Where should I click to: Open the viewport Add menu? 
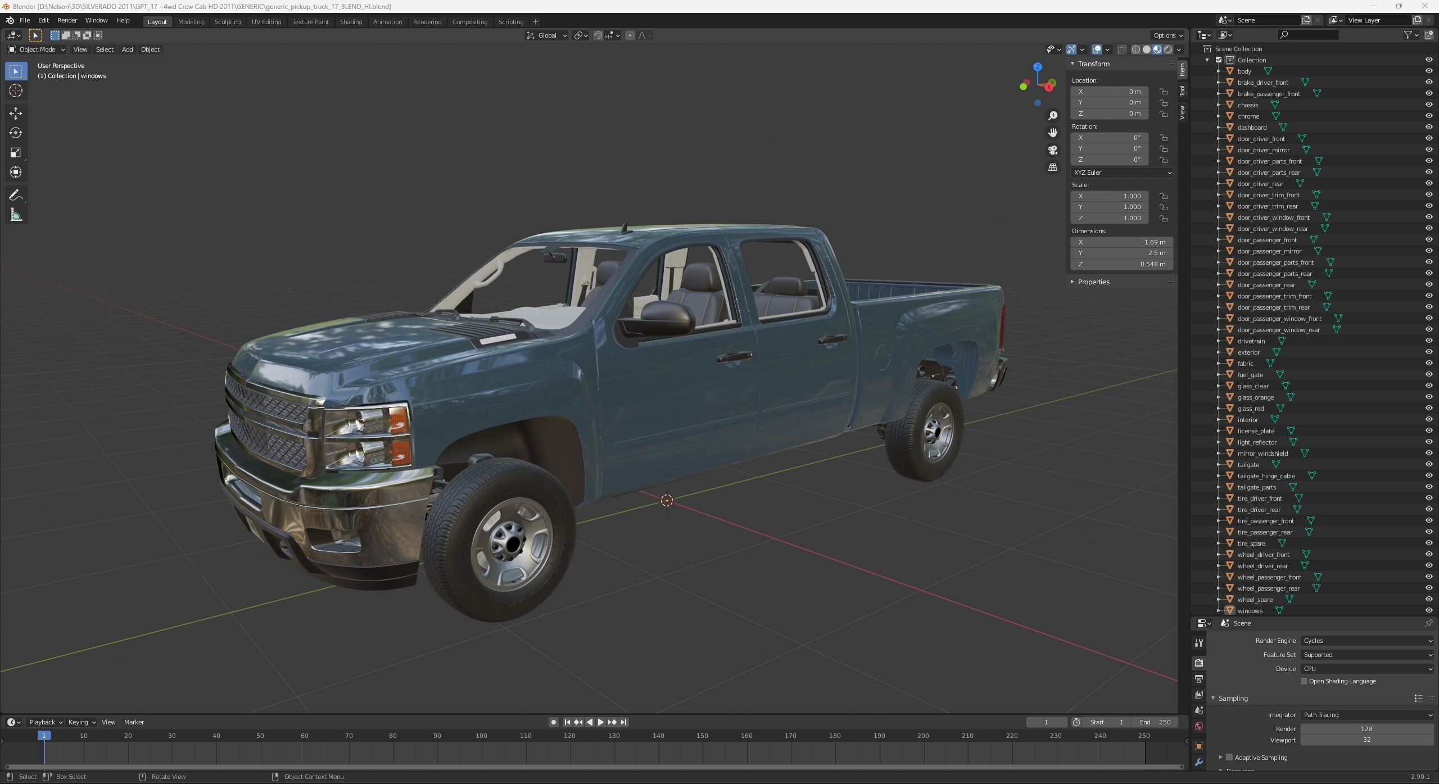click(127, 49)
